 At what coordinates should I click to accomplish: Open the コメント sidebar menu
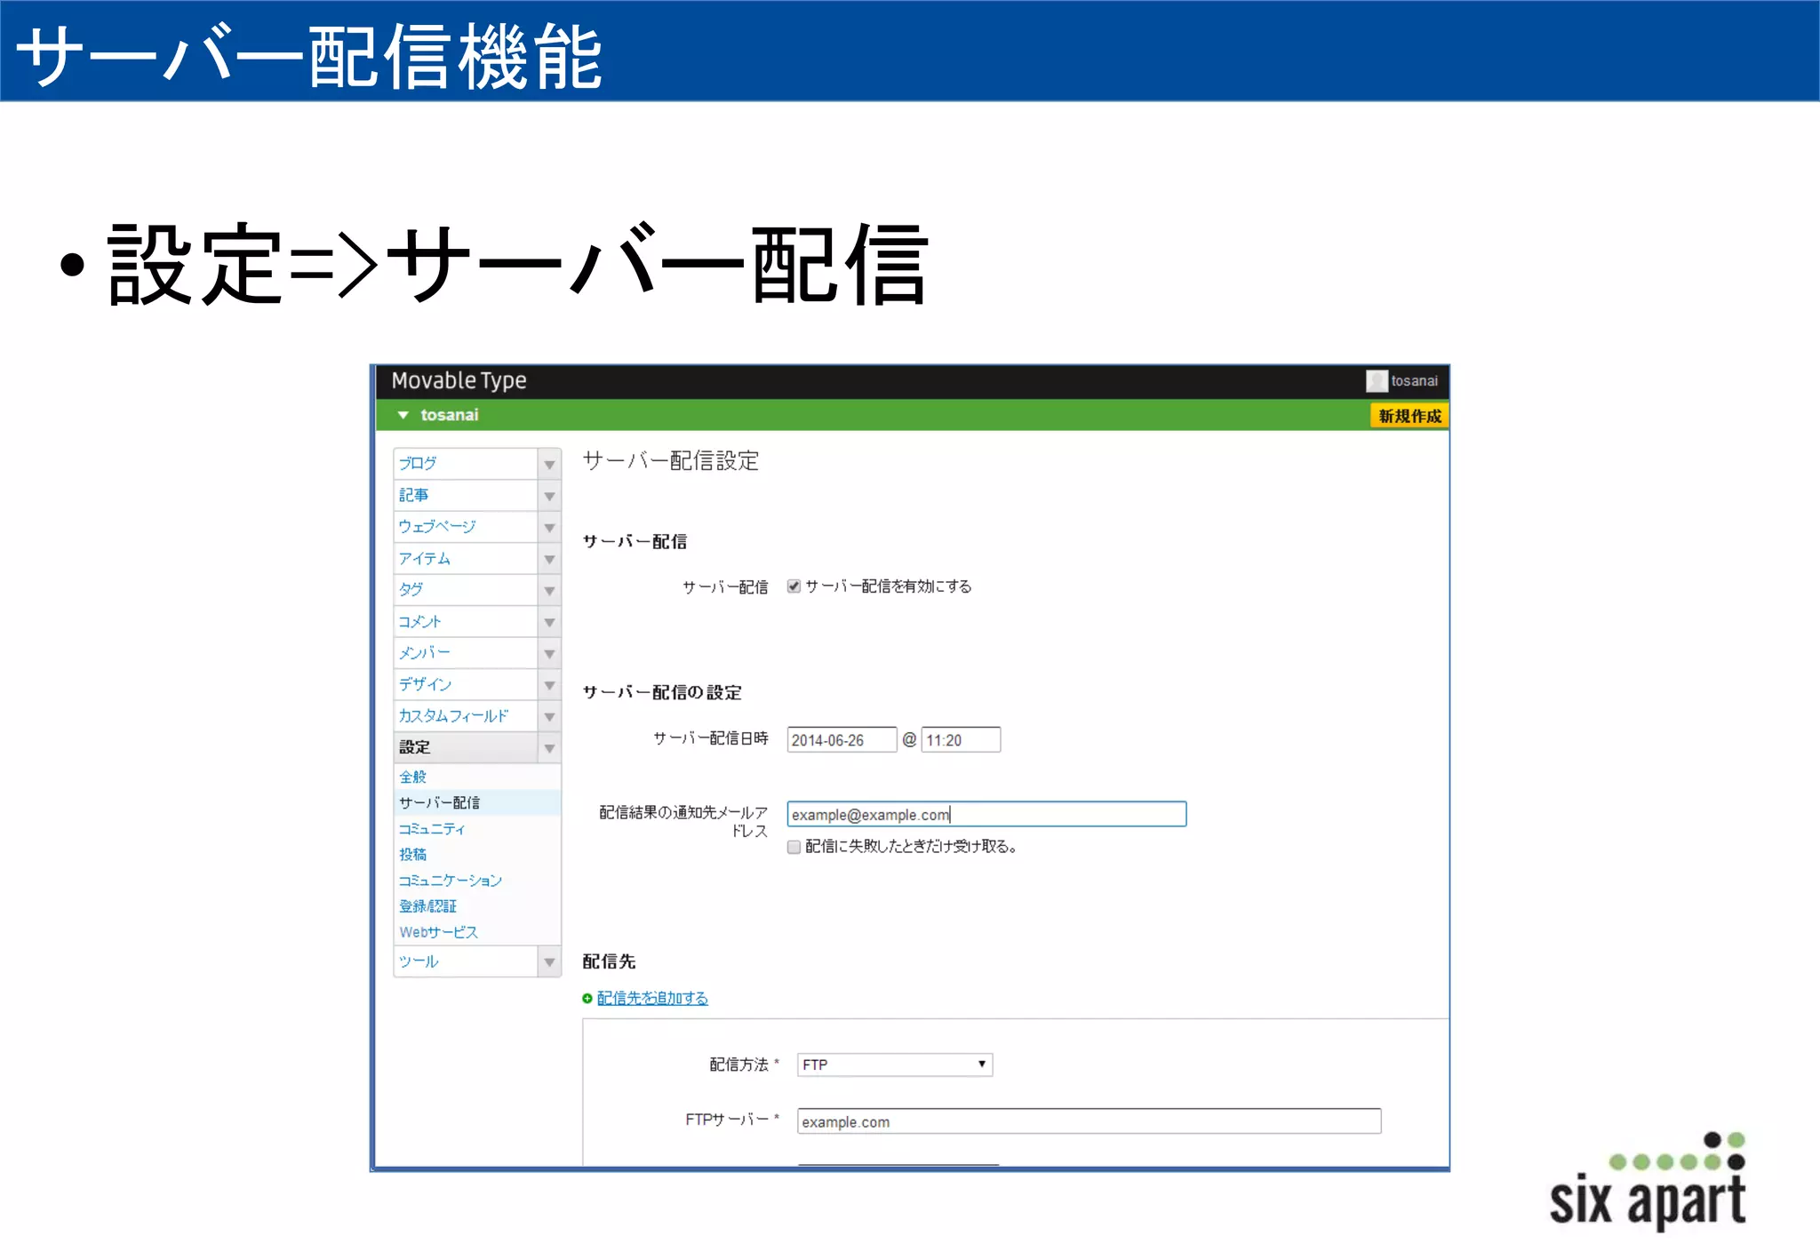tap(466, 622)
